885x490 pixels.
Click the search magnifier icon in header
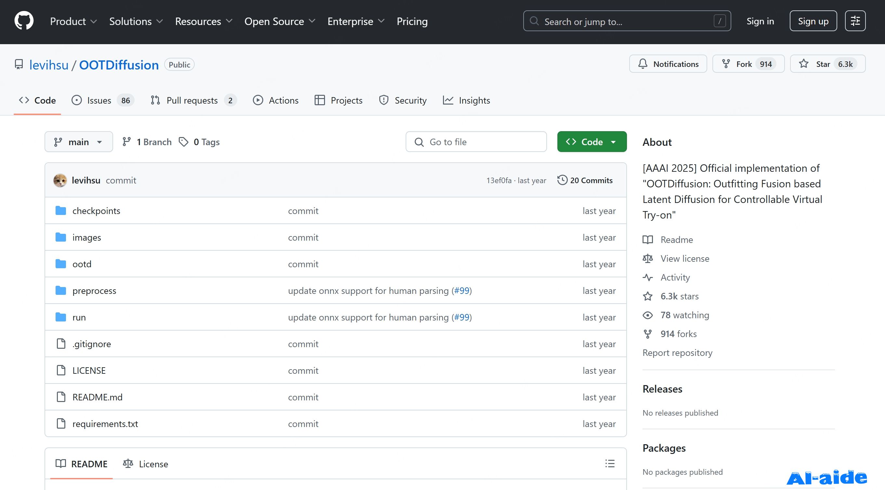click(x=534, y=21)
